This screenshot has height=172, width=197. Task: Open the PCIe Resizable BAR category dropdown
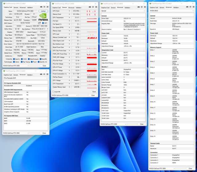26,78
